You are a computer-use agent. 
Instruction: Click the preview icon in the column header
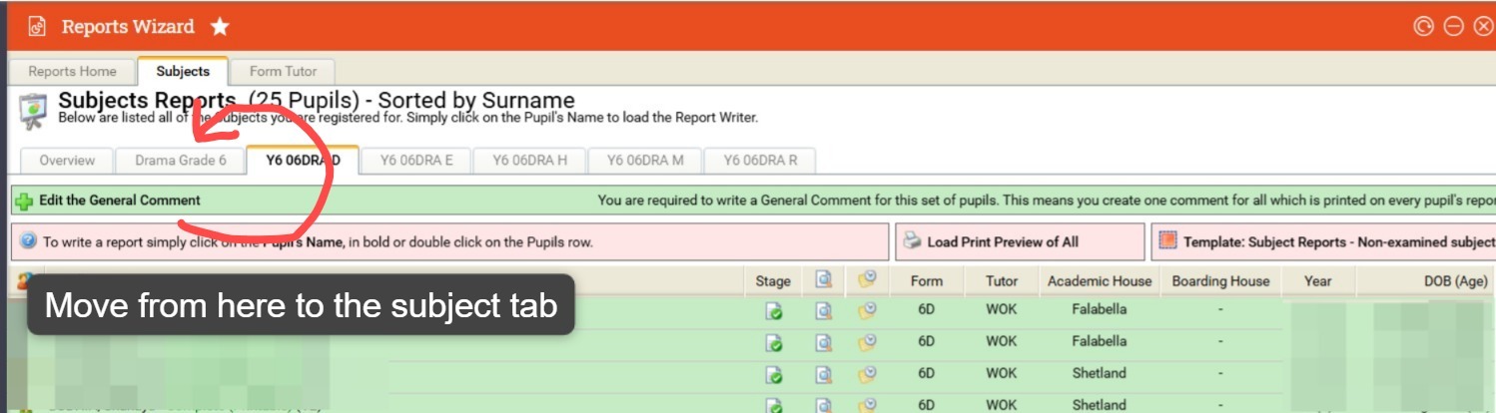point(823,280)
